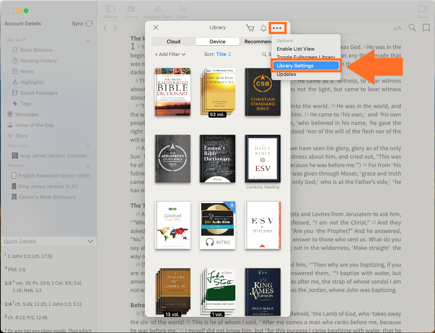Open Easton's Bible Dictionary recent
This screenshot has height=333, width=435.
pos(44,197)
